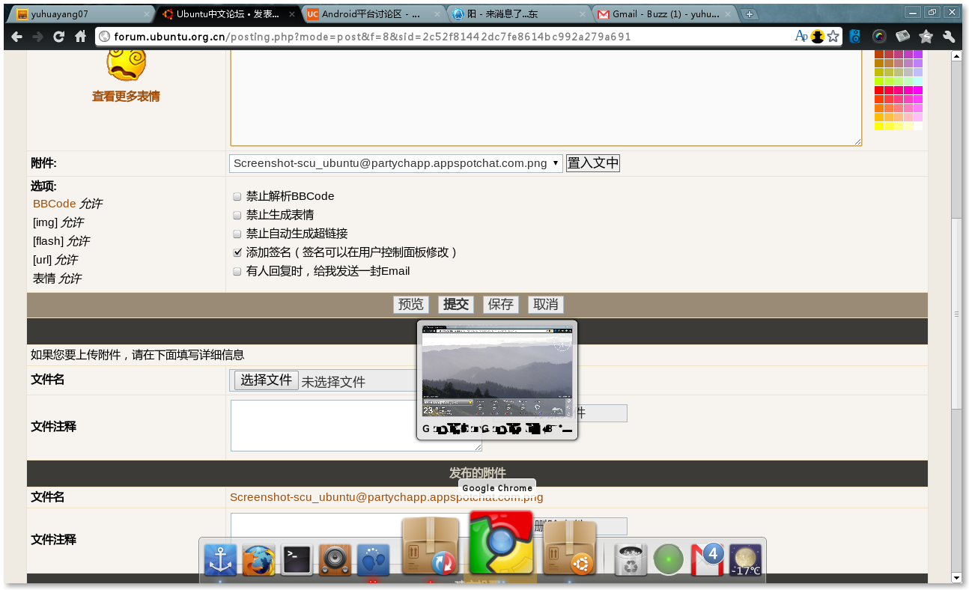Click the Google Chrome dock icon
969x590 pixels.
501,543
